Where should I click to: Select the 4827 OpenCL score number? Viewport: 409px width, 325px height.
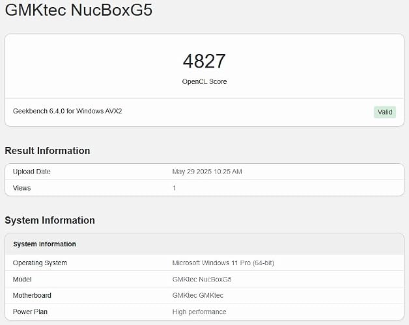click(204, 61)
